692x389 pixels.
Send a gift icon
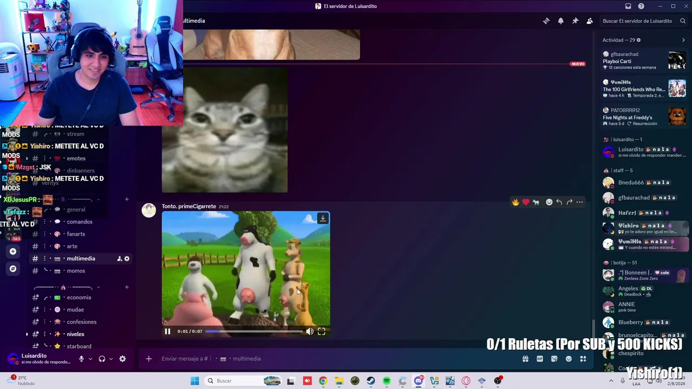[x=525, y=359]
